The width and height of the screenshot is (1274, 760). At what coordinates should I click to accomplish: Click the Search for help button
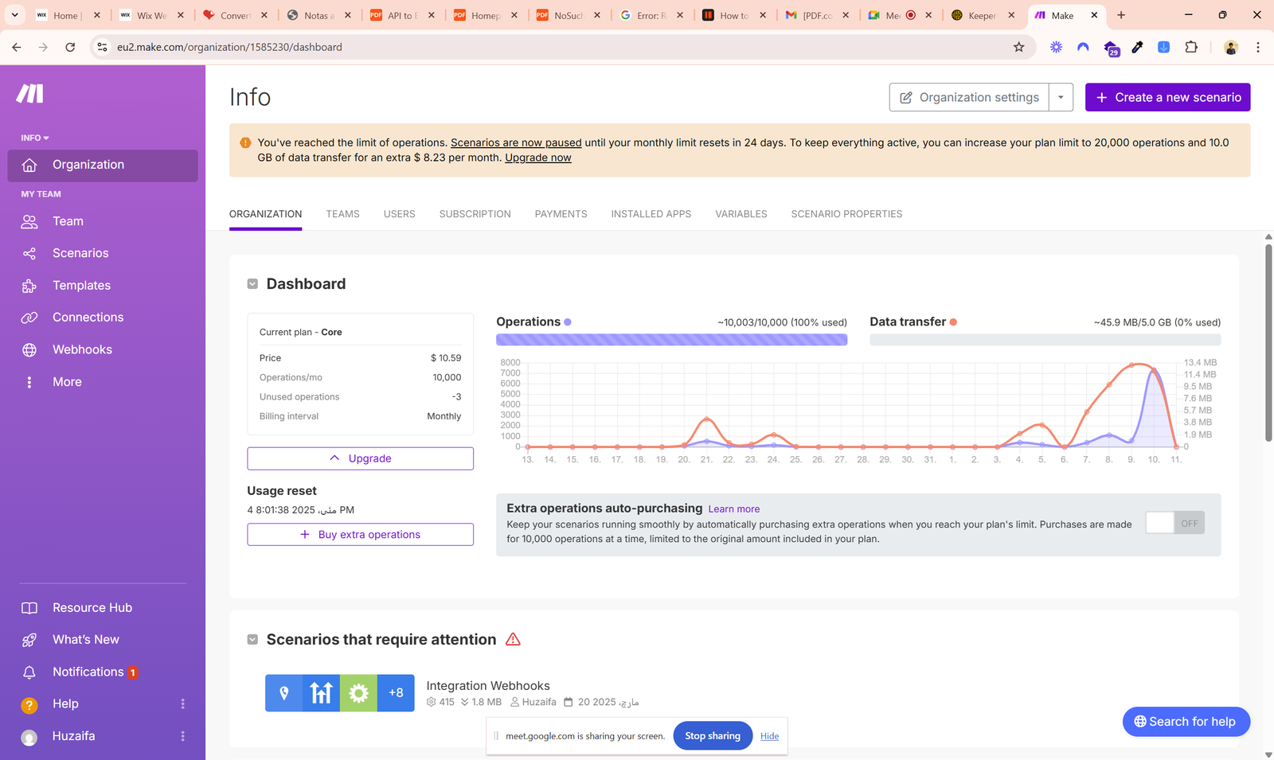coord(1186,721)
